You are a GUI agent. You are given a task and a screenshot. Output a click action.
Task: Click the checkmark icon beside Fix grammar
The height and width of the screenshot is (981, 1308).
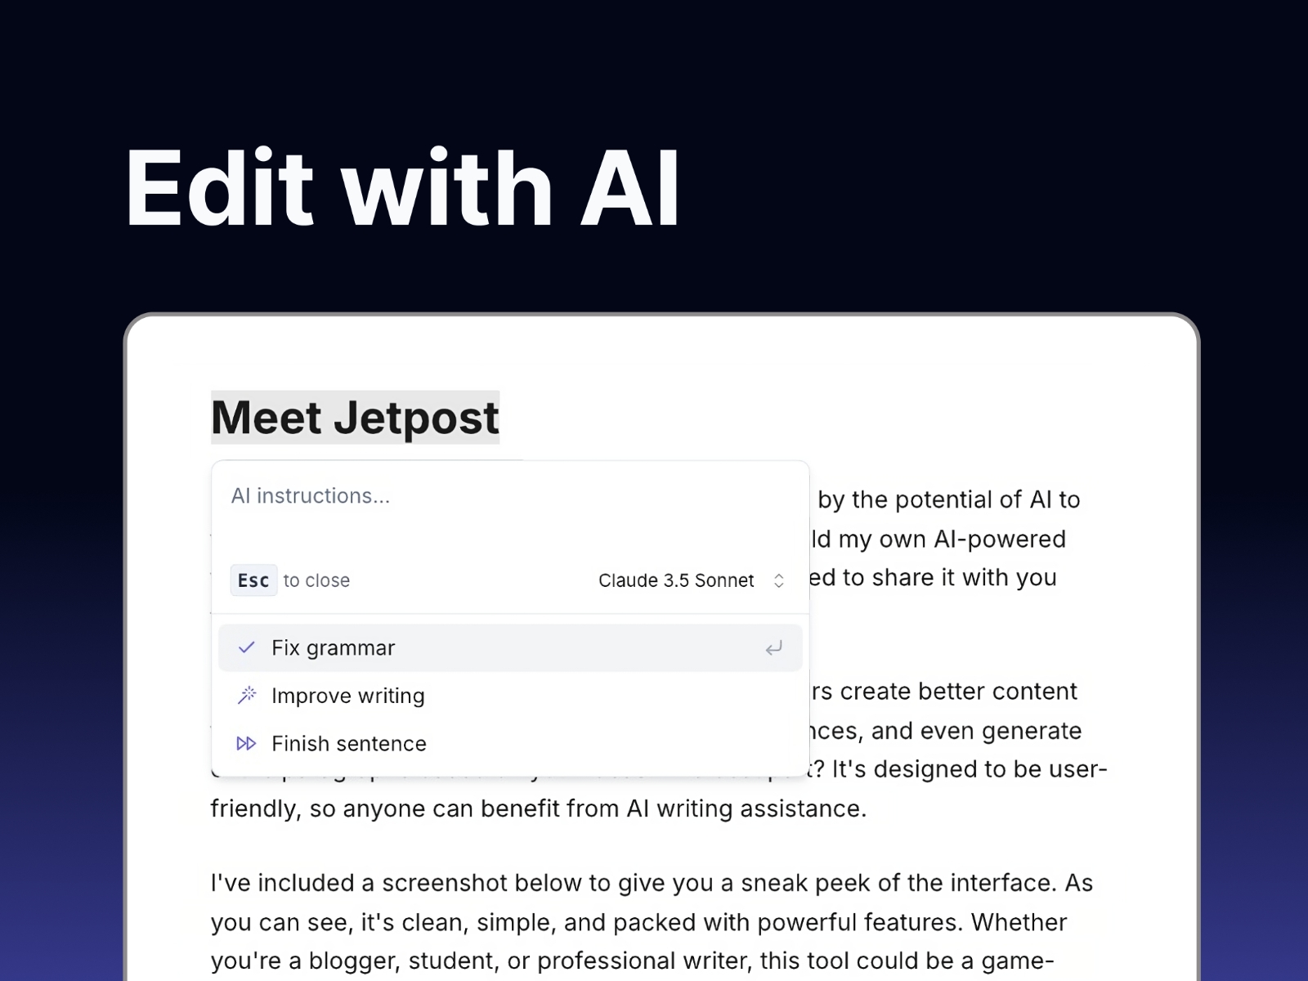point(246,647)
